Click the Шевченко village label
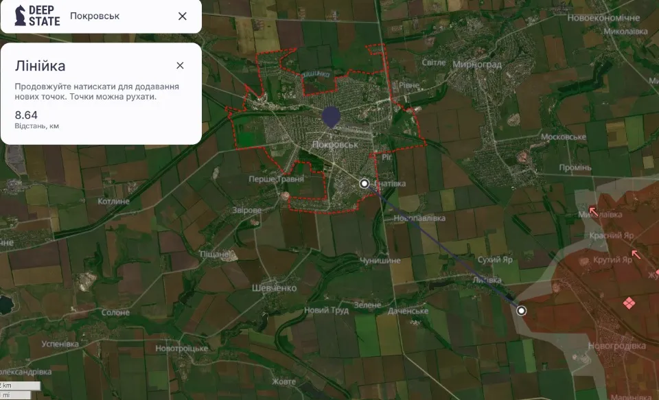The image size is (659, 400). pyautogui.click(x=274, y=288)
